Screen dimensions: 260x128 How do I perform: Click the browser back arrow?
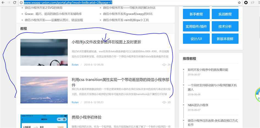2,2
